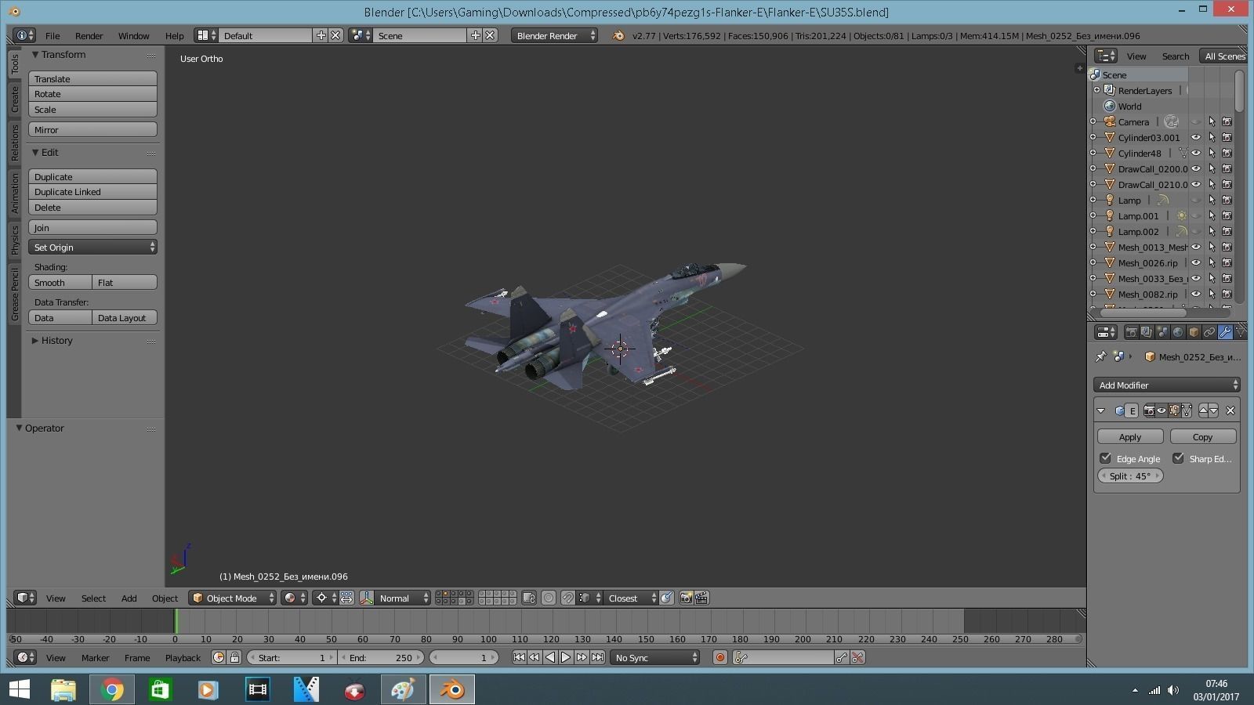Screen dimensions: 1254x705
Task: Open the Object properties tab
Action: (x=1194, y=332)
